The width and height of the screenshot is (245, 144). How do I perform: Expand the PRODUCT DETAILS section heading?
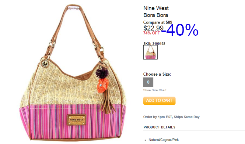[x=159, y=127]
